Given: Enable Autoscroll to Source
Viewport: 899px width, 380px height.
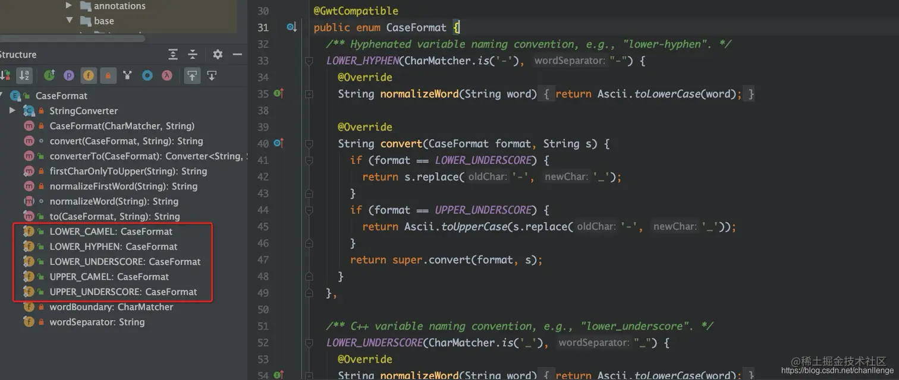Looking at the screenshot, I should [x=192, y=75].
